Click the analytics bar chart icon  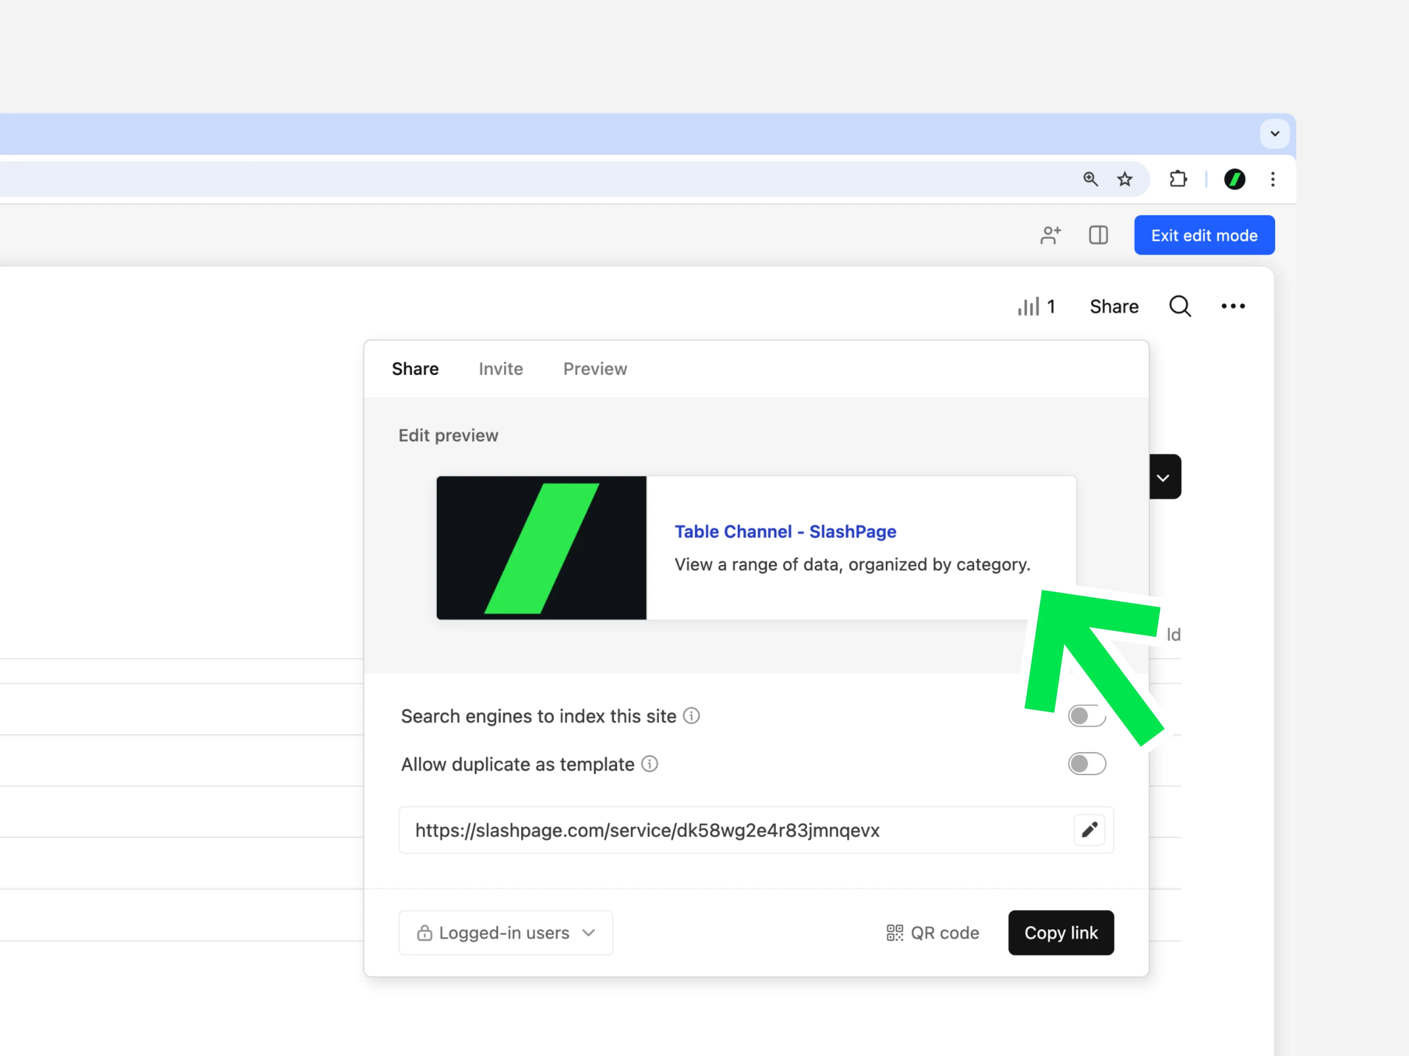1028,306
